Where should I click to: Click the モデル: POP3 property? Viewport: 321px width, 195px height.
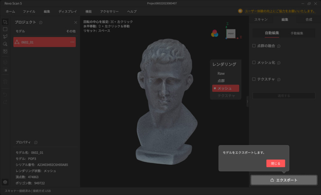tap(26, 159)
